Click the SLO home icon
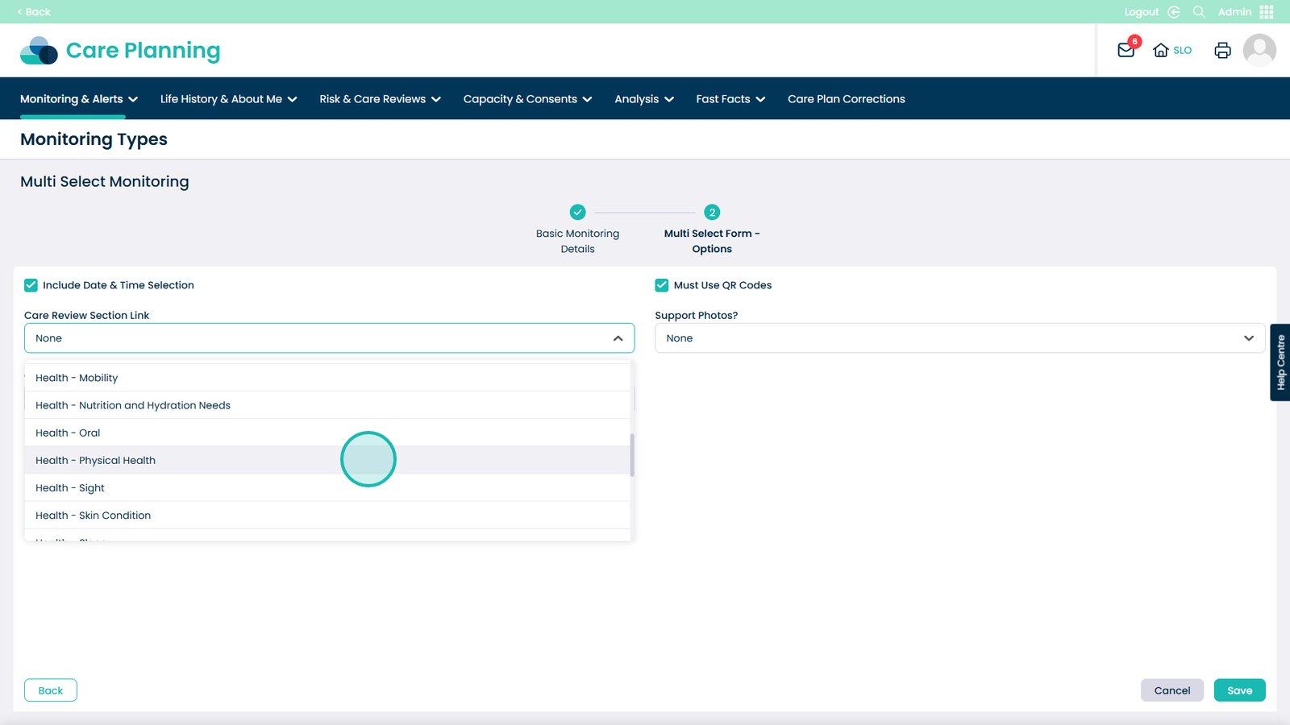 1161,50
